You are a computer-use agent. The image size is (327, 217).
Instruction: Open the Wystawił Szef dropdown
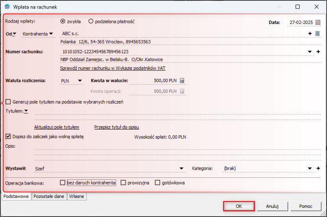[x=181, y=168]
